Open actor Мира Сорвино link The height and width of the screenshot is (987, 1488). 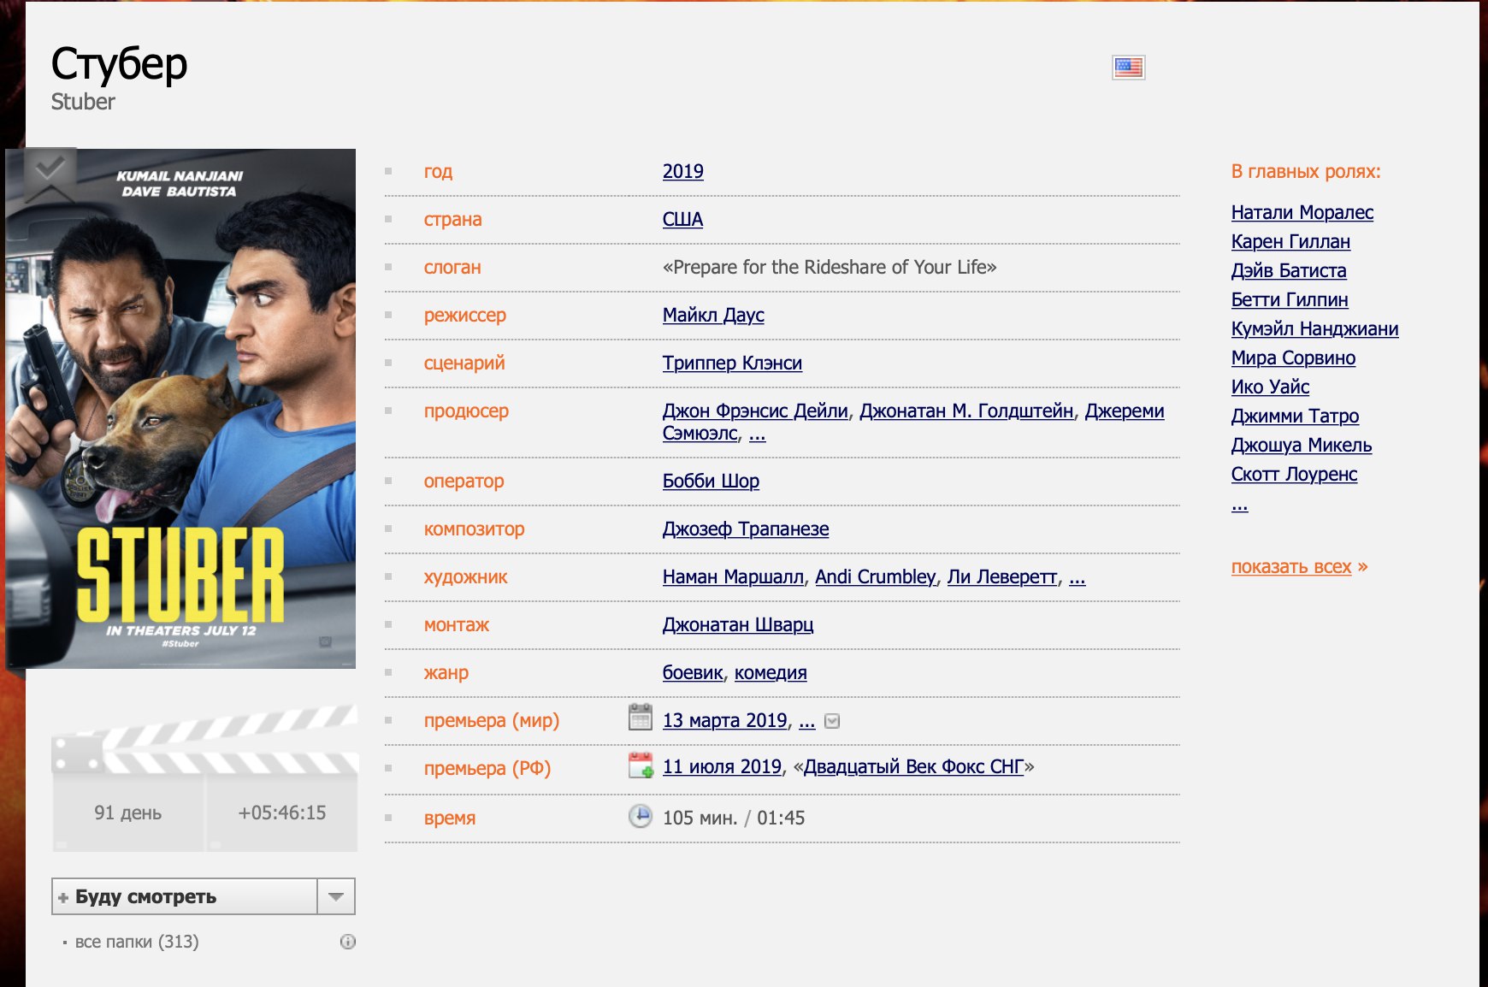[1293, 358]
